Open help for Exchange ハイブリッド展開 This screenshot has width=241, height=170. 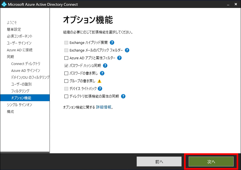(x=112, y=42)
